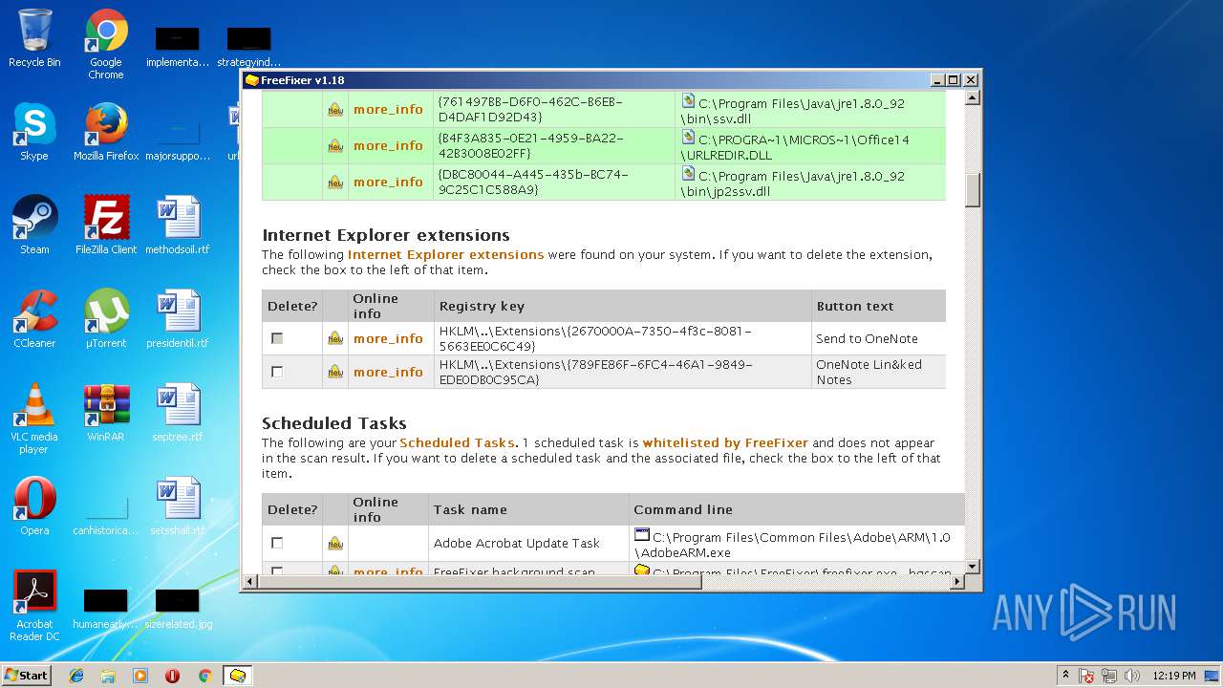Show hidden icons in the system tray
This screenshot has width=1223, height=688.
(x=1065, y=676)
